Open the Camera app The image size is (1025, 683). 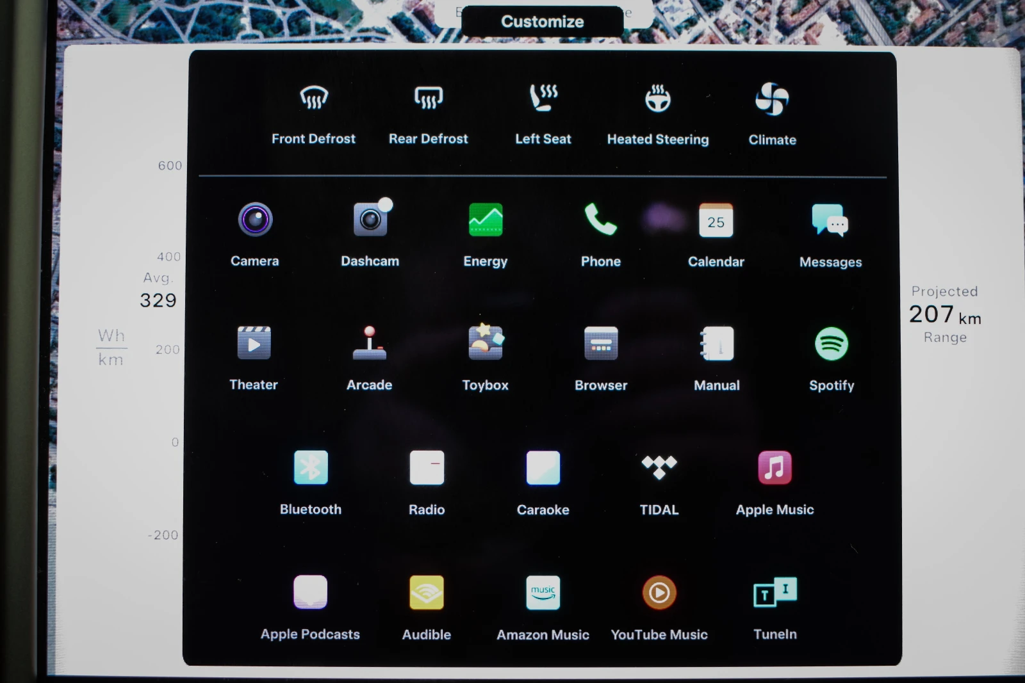[255, 221]
